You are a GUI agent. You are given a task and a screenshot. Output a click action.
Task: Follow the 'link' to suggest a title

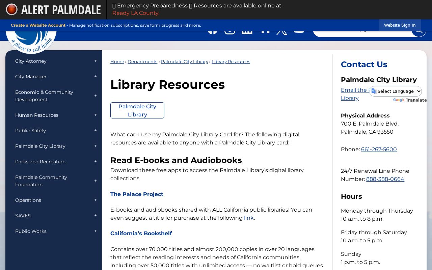[x=249, y=218]
